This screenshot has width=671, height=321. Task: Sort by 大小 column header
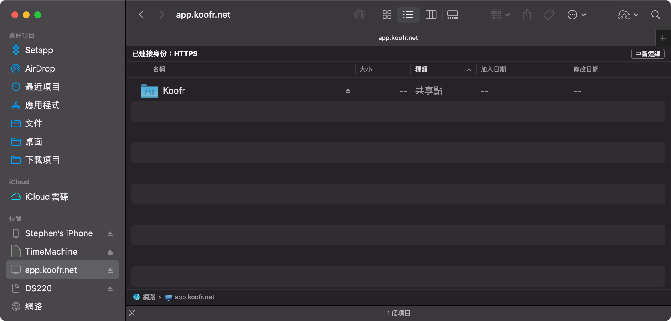(x=366, y=69)
